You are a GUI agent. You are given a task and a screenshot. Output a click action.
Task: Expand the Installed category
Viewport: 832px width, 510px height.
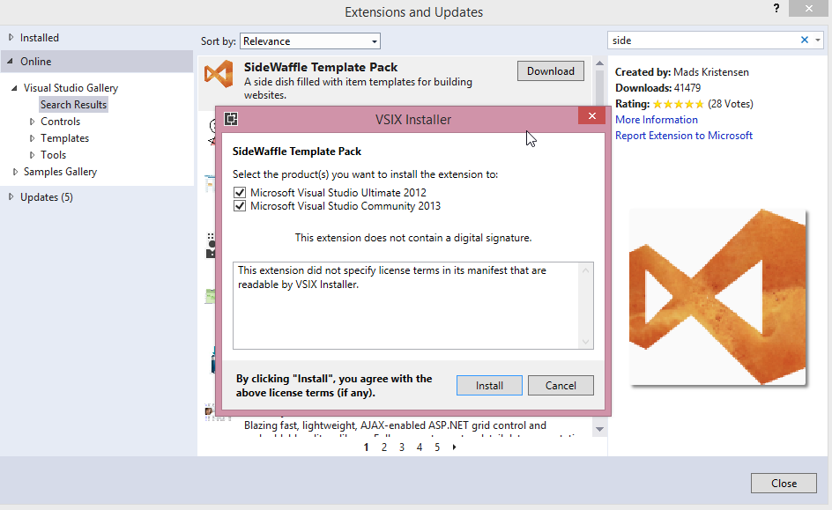tap(11, 38)
